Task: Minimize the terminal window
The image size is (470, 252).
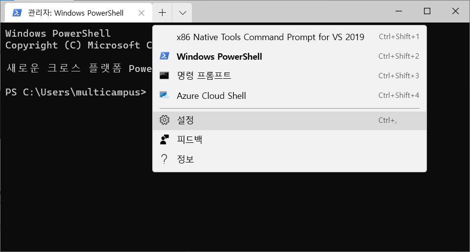Action: tap(399, 11)
